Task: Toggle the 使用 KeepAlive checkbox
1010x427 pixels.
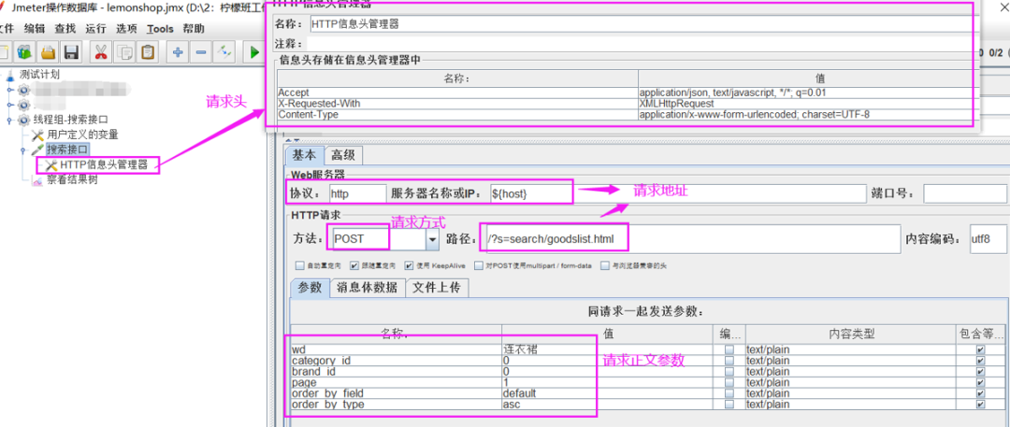Action: (x=409, y=265)
